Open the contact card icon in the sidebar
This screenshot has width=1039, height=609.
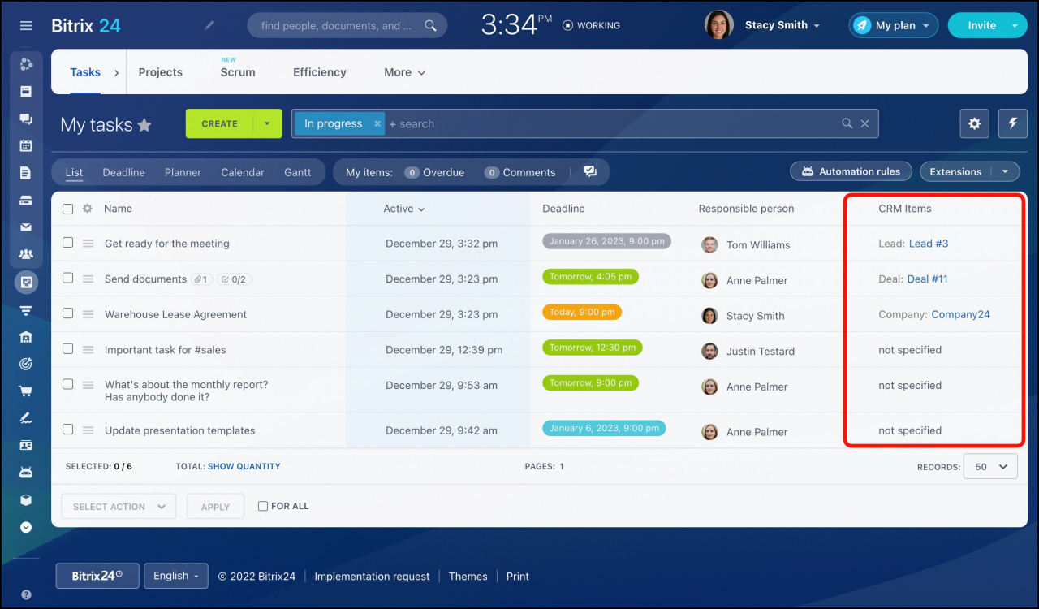pyautogui.click(x=26, y=446)
